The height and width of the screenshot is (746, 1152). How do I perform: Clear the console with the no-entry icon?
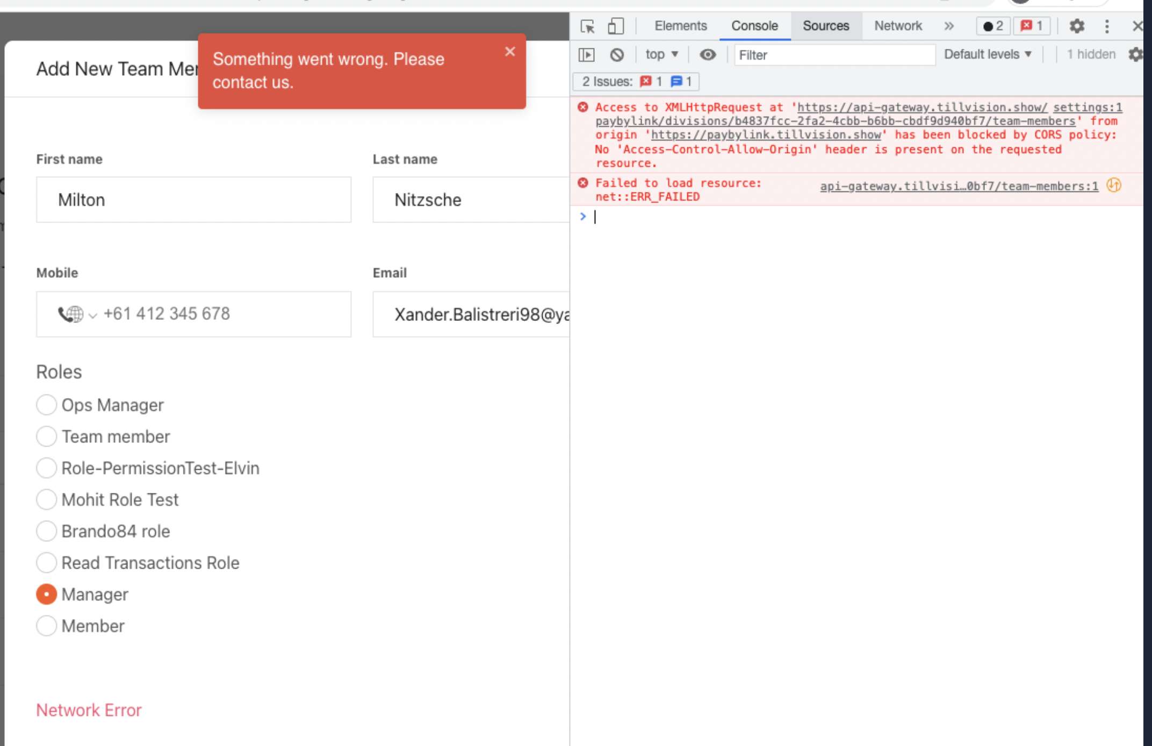click(617, 54)
